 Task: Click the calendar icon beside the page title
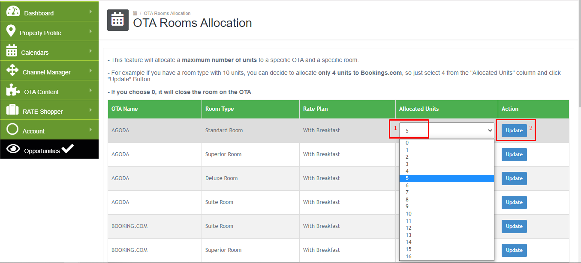(117, 20)
